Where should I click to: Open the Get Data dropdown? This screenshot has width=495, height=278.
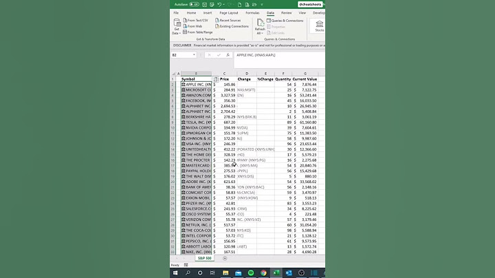177,27
